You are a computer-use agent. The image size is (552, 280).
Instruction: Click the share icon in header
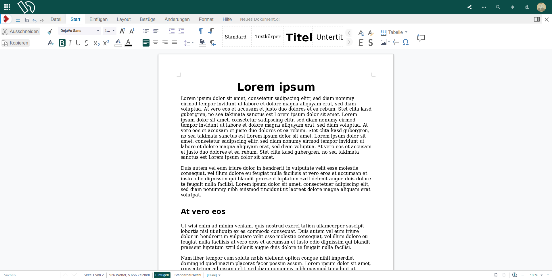point(469,7)
